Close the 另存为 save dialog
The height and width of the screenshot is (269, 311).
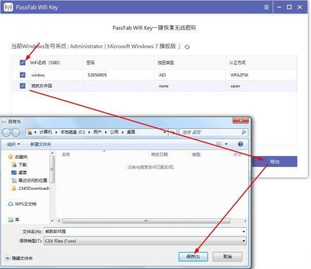coord(241,121)
